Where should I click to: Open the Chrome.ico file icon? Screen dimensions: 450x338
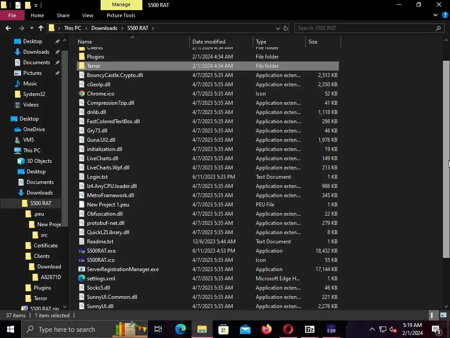pyautogui.click(x=82, y=94)
